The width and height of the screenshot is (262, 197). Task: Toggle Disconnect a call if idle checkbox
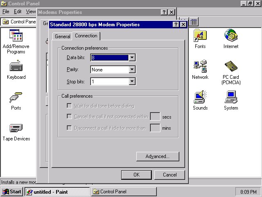click(69, 128)
